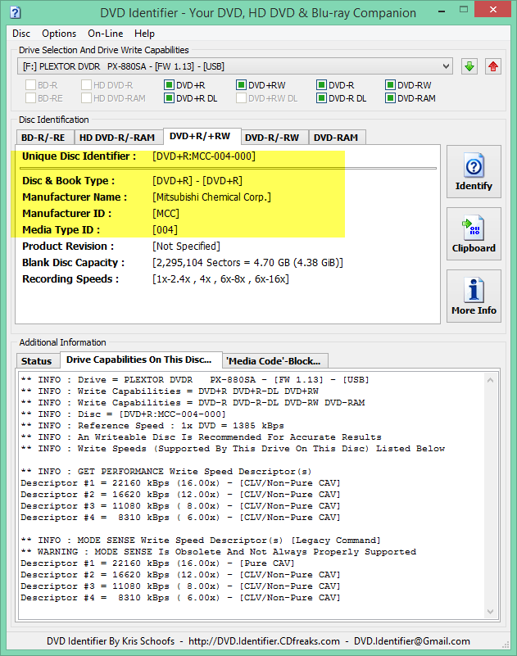Switch to the Status tab

[37, 361]
